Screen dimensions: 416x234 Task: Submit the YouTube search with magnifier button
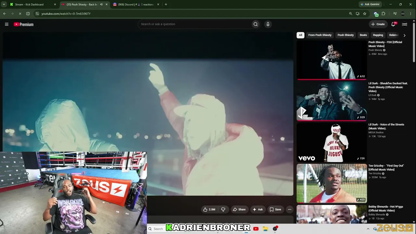pos(255,24)
